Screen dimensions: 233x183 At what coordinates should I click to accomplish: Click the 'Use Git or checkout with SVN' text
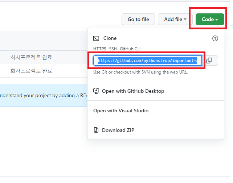140,72
